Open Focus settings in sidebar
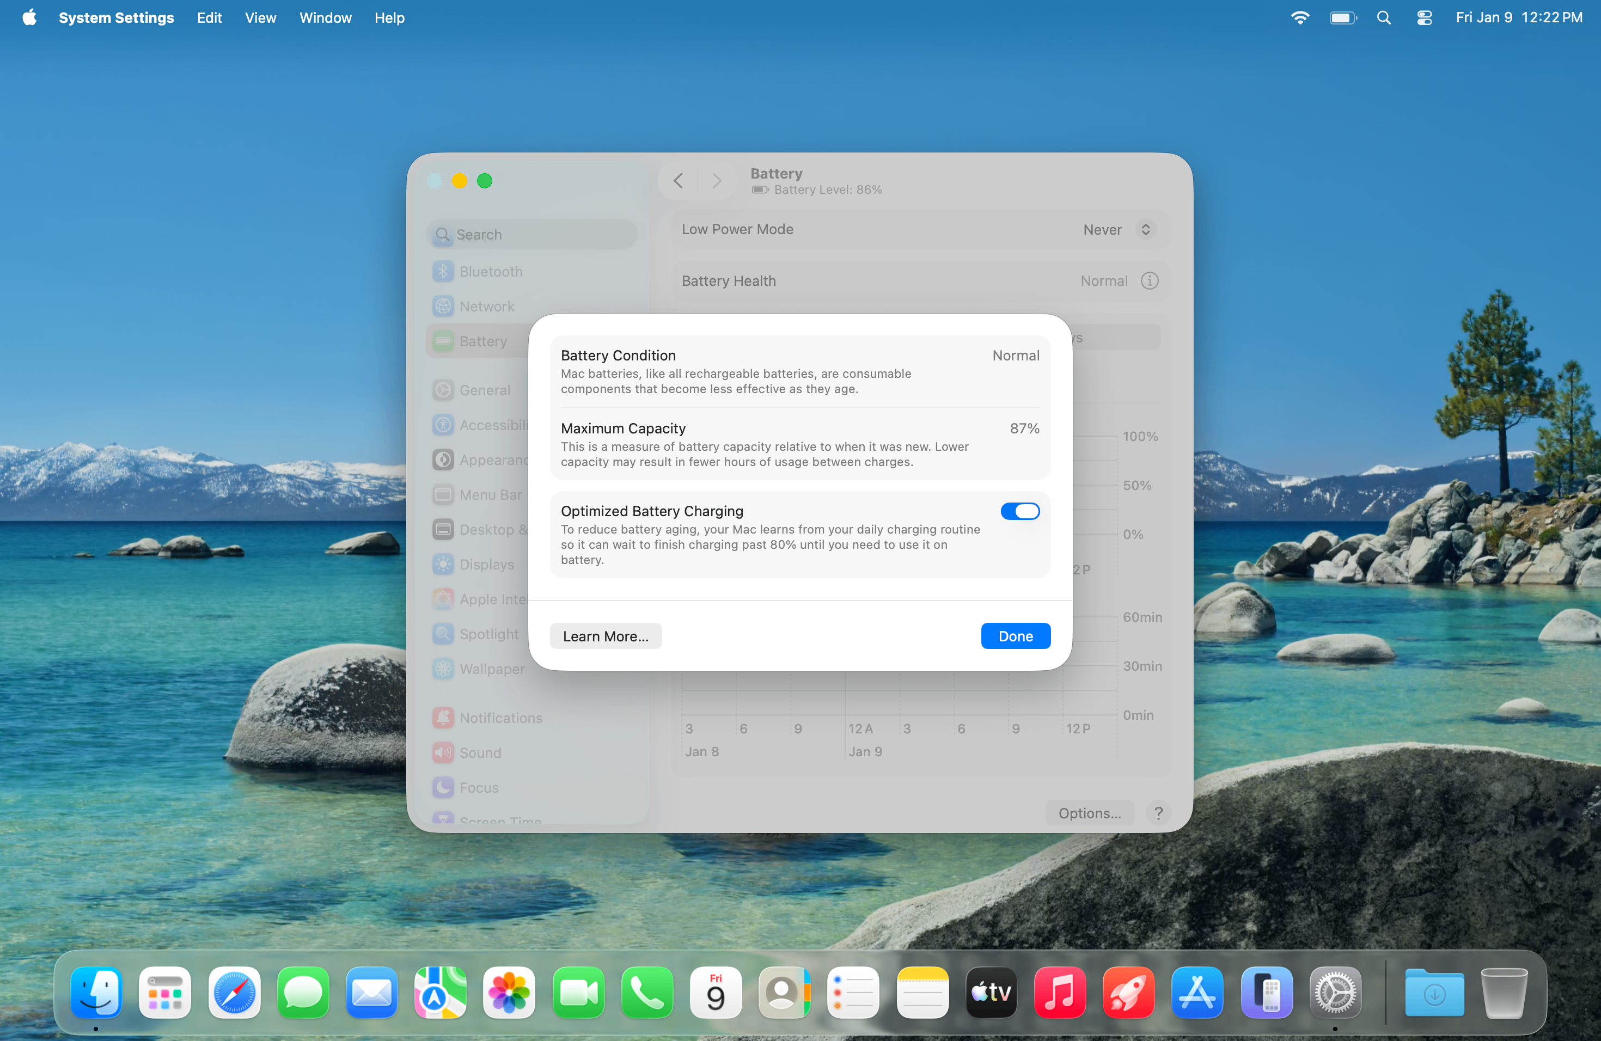This screenshot has height=1041, width=1601. click(531, 788)
